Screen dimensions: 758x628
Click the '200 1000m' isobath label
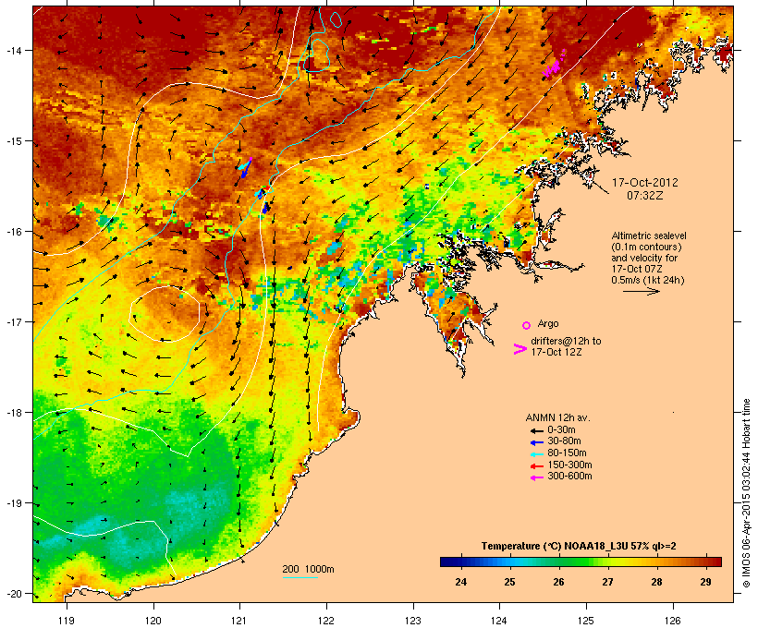coord(308,569)
